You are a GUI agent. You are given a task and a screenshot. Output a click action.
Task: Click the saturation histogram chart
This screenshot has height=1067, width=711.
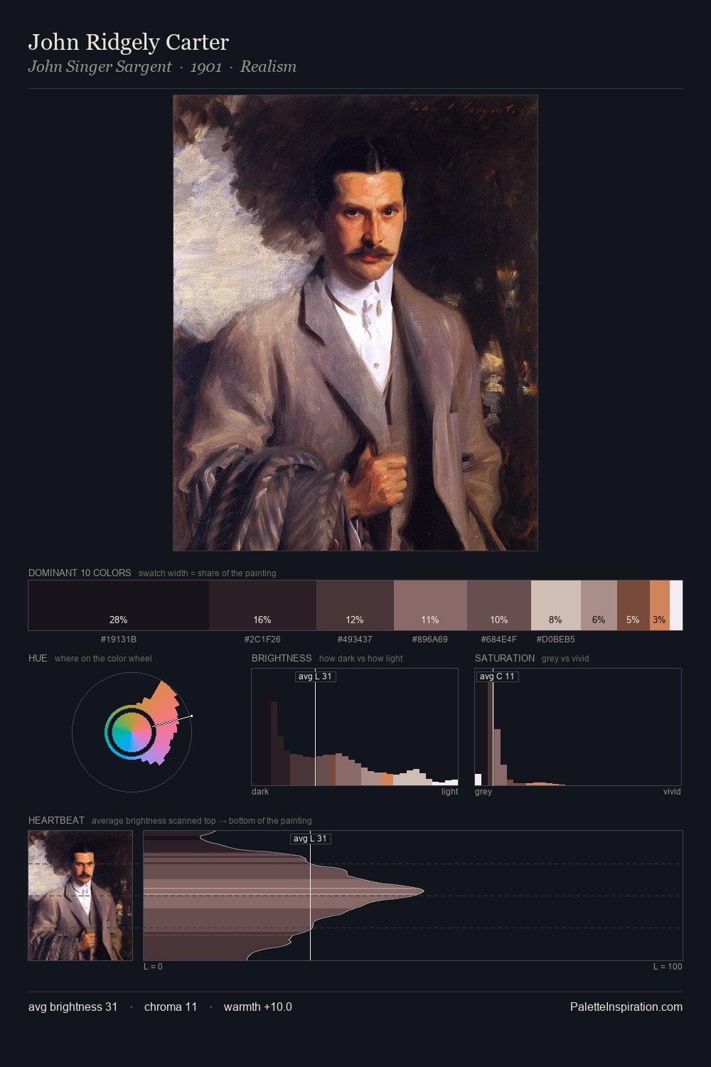(578, 727)
